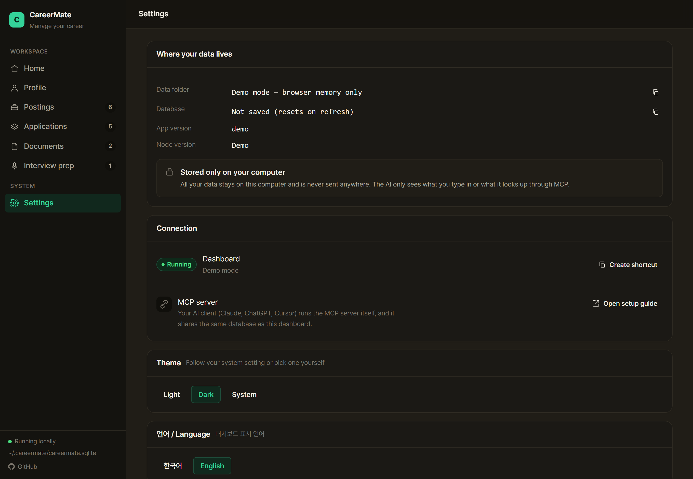Viewport: 693px width, 479px height.
Task: Open the GitHub link
Action: click(x=23, y=467)
